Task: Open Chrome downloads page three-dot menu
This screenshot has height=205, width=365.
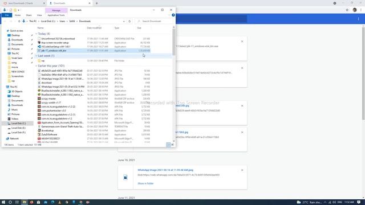Action: [358, 19]
